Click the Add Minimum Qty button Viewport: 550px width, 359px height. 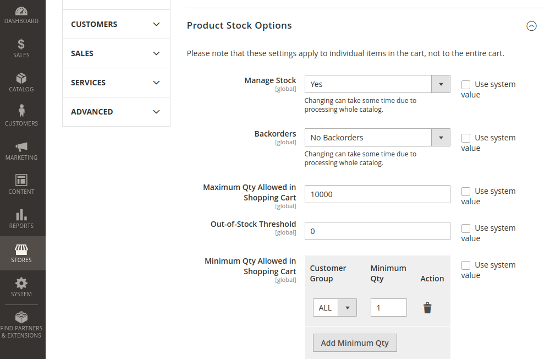pos(355,343)
